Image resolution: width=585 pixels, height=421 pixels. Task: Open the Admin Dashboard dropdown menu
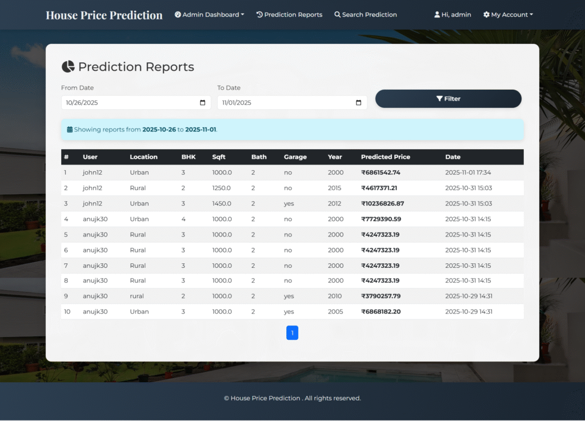[209, 14]
